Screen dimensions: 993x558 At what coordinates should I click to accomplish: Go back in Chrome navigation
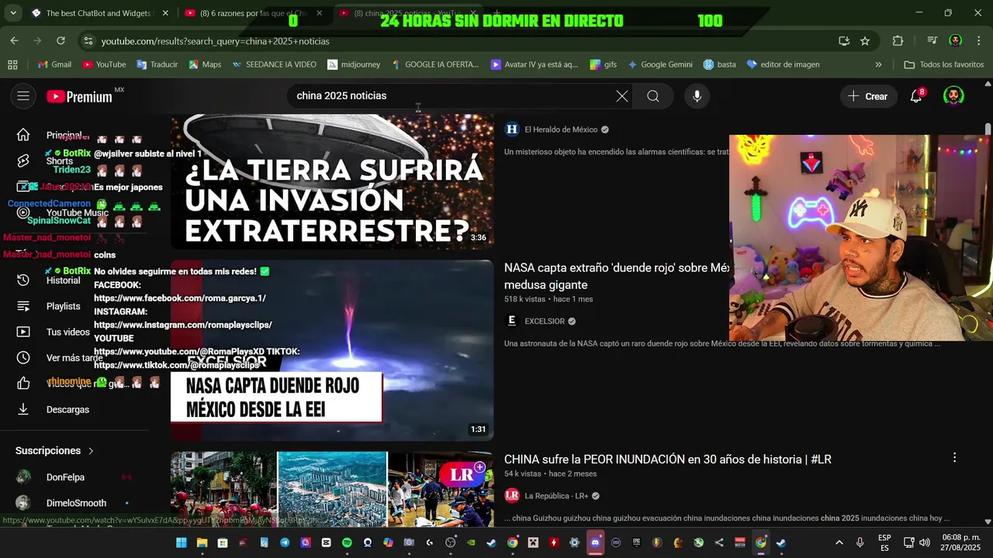(14, 41)
